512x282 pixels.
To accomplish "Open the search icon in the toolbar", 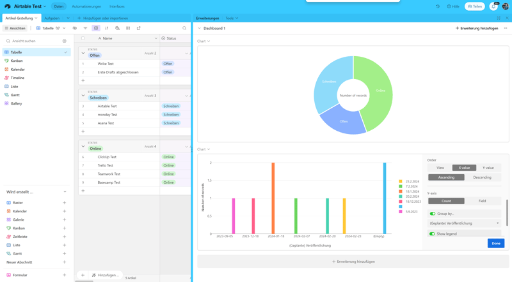I will click(x=184, y=28).
